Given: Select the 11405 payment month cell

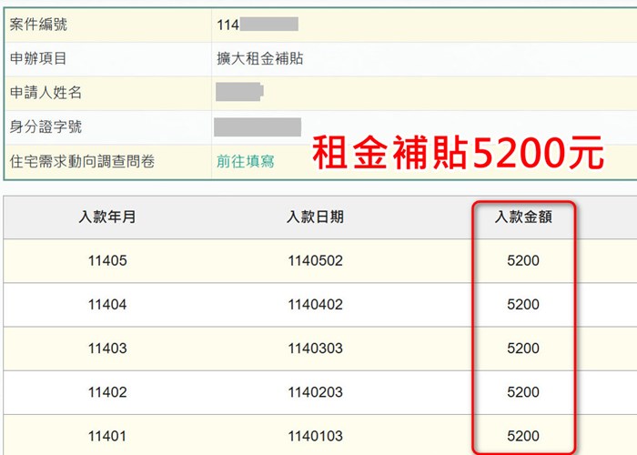Looking at the screenshot, I should pyautogui.click(x=107, y=261).
